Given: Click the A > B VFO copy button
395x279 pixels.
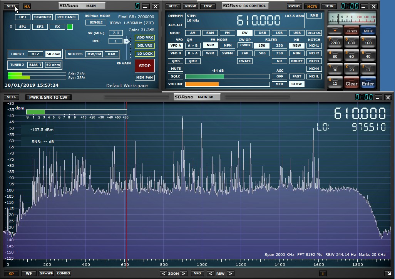Looking at the screenshot, I should point(193,45).
